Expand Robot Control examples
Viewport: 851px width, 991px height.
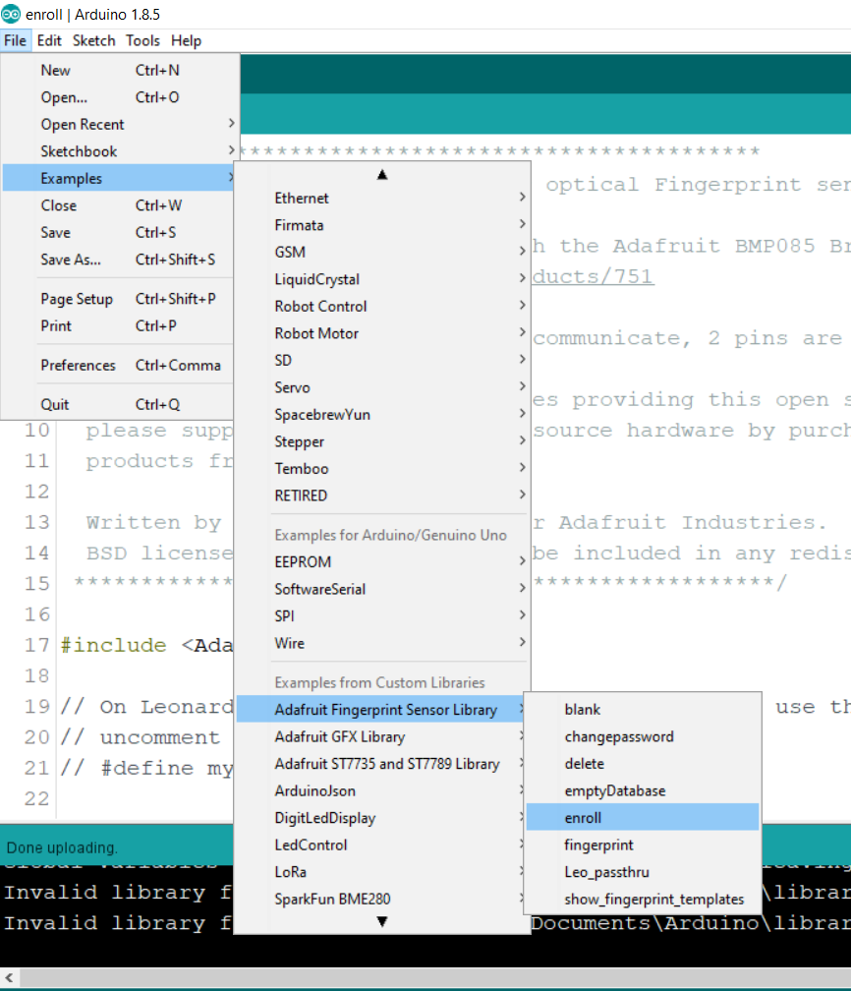[382, 307]
